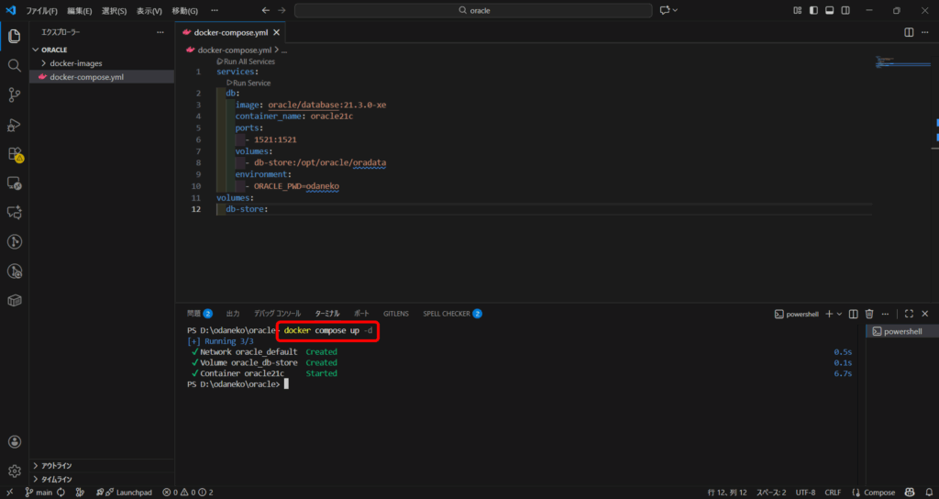Screen dimensions: 939x499
Task: Kill the terminal with the trash icon
Action: coord(869,314)
